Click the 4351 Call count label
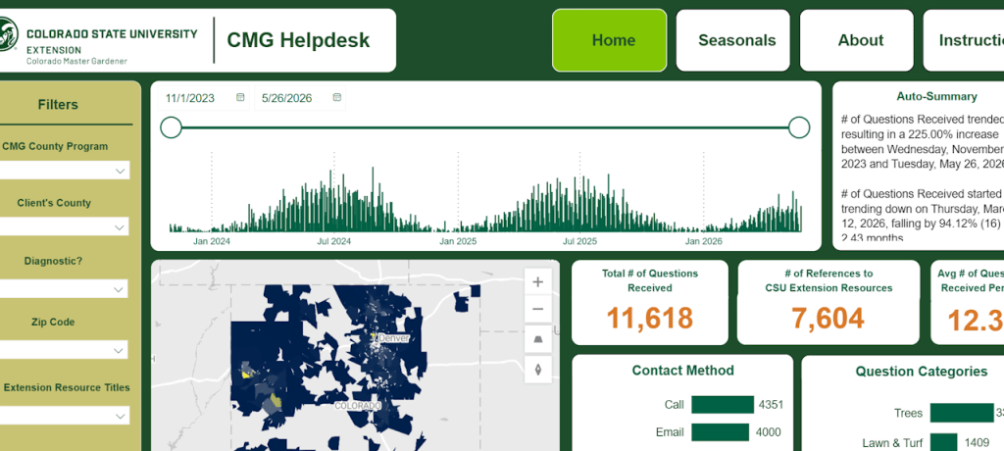This screenshot has width=1004, height=451. pyautogui.click(x=771, y=405)
